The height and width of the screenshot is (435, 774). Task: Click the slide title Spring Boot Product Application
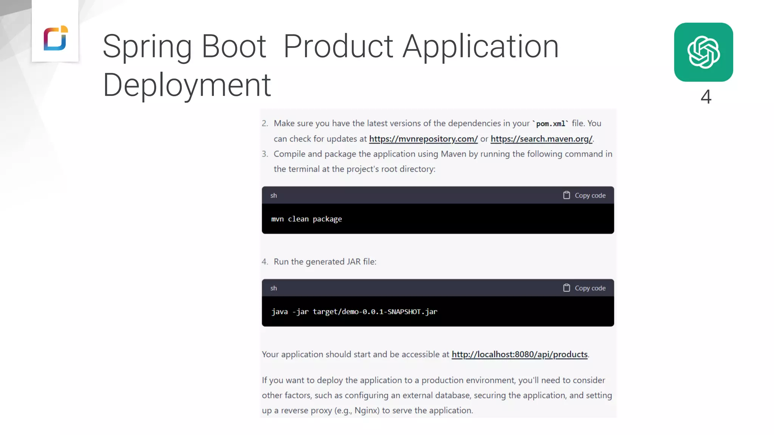[x=330, y=46]
